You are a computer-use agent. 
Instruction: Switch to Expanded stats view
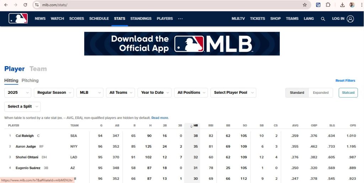[320, 93]
